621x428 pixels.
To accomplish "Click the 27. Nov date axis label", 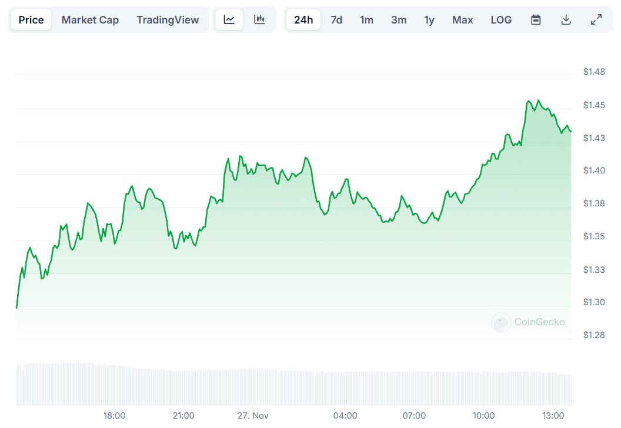I will click(253, 416).
